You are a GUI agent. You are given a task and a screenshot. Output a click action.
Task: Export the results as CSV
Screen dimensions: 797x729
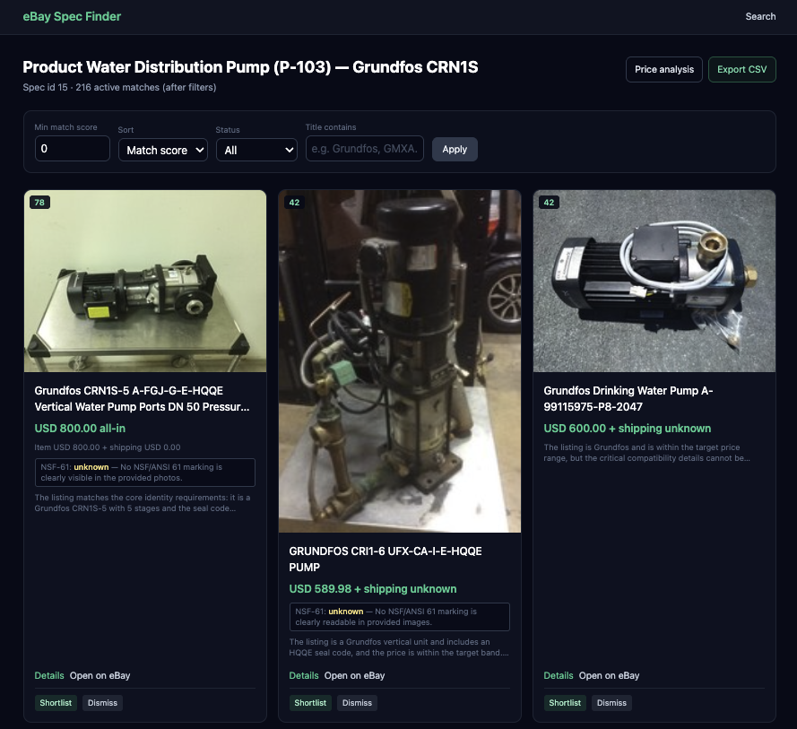click(741, 69)
